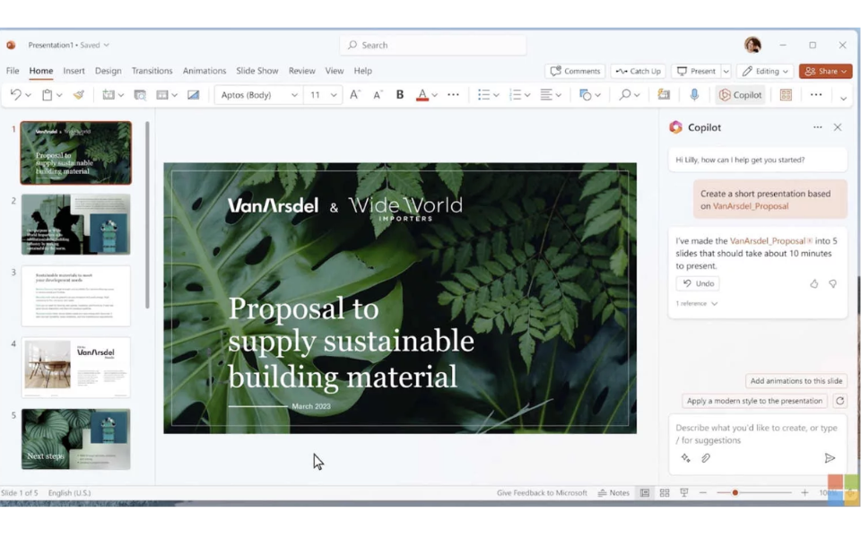Toggle the Notes pane in status bar
Image resolution: width=861 pixels, height=538 pixels.
coord(613,493)
